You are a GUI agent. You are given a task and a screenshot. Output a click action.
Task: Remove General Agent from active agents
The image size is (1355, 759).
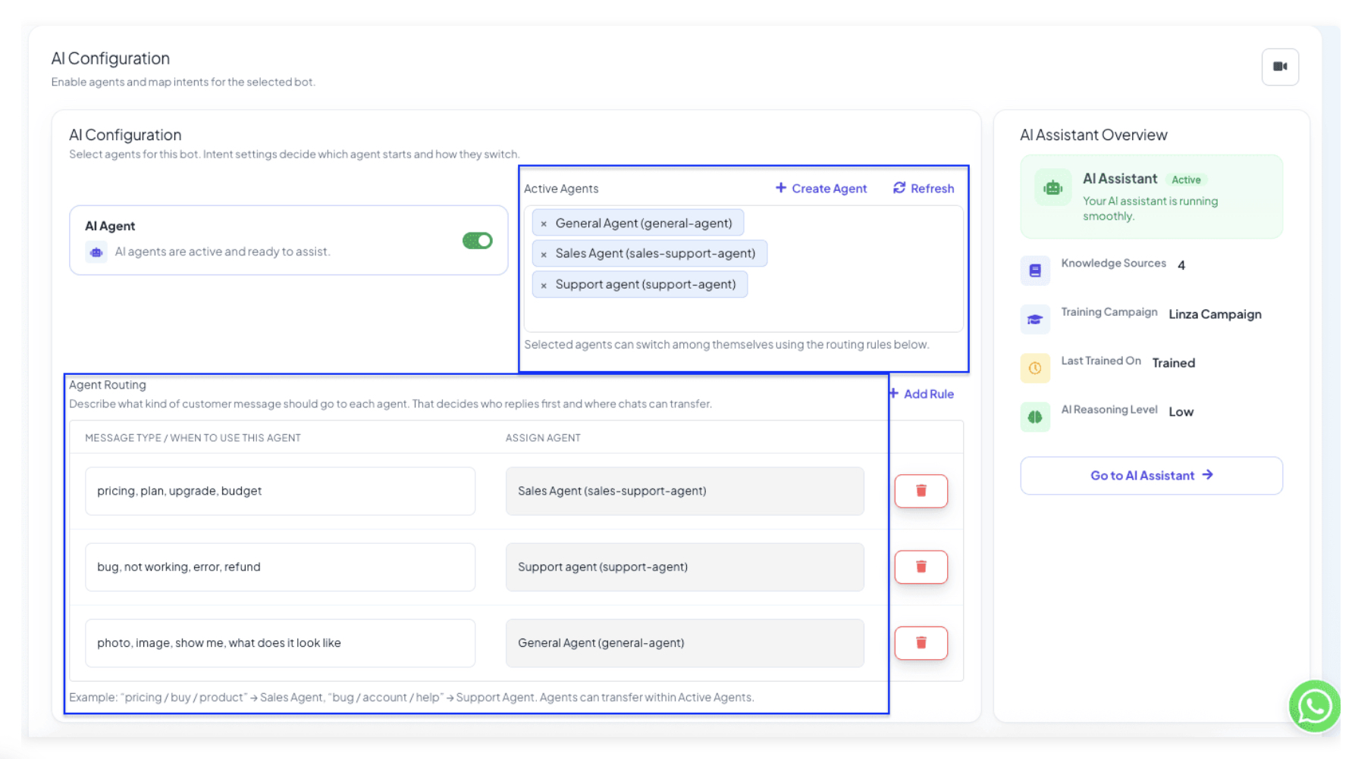coord(544,223)
